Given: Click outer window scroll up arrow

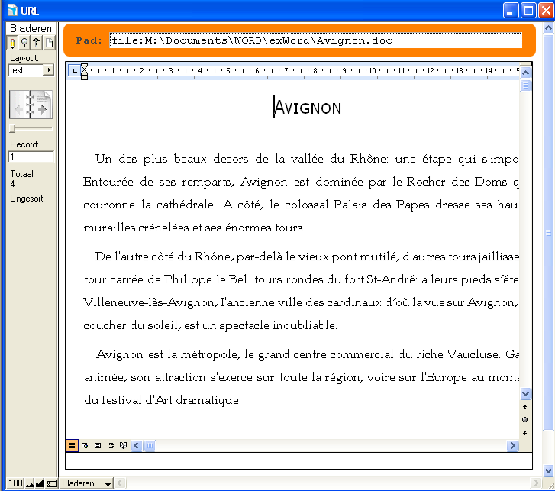Looking at the screenshot, I should pos(548,27).
